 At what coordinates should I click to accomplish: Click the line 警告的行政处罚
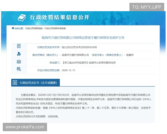point(25,112)
